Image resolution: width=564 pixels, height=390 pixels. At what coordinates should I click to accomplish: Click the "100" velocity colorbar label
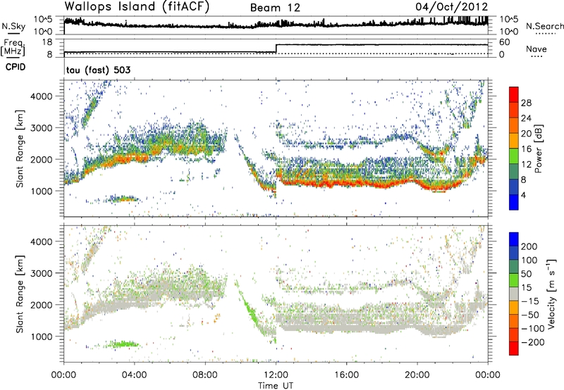pyautogui.click(x=529, y=260)
